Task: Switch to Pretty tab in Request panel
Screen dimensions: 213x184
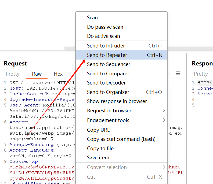Action: pos(13,74)
